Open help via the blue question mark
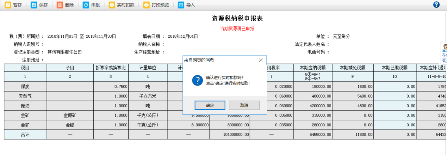 (x=436, y=5)
